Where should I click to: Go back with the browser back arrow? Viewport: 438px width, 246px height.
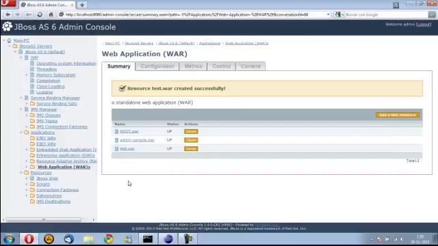(8, 14)
